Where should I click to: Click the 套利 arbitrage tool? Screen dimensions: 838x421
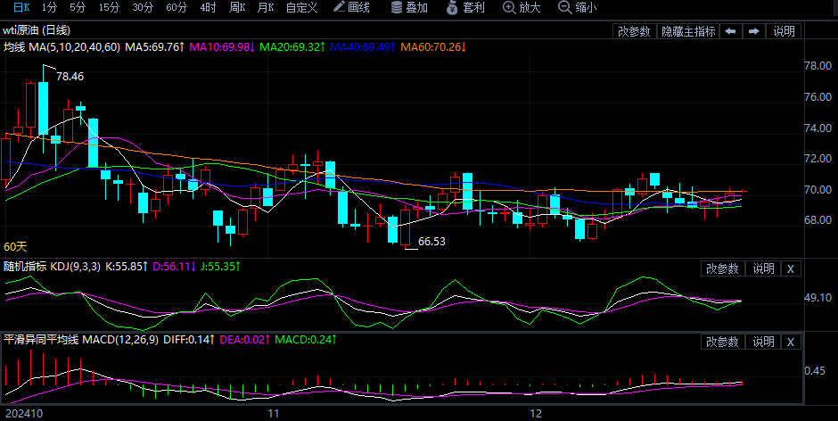465,7
